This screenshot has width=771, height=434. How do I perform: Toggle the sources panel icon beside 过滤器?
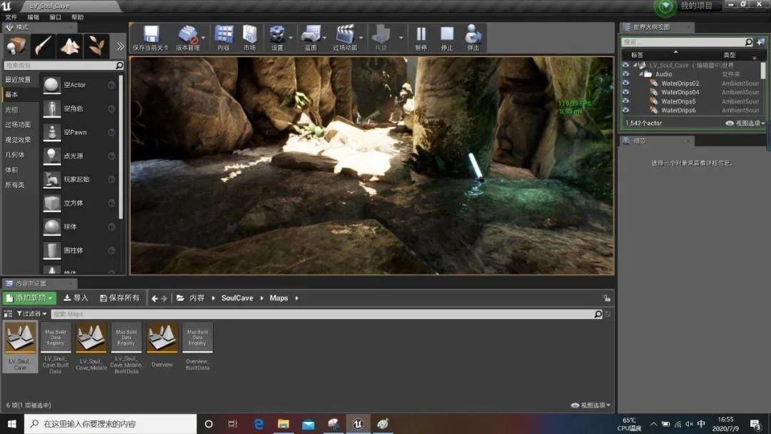[x=8, y=313]
